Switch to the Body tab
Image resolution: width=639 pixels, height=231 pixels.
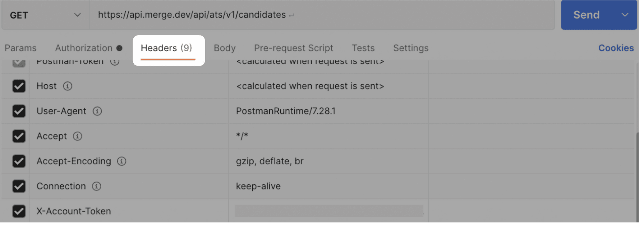(224, 48)
